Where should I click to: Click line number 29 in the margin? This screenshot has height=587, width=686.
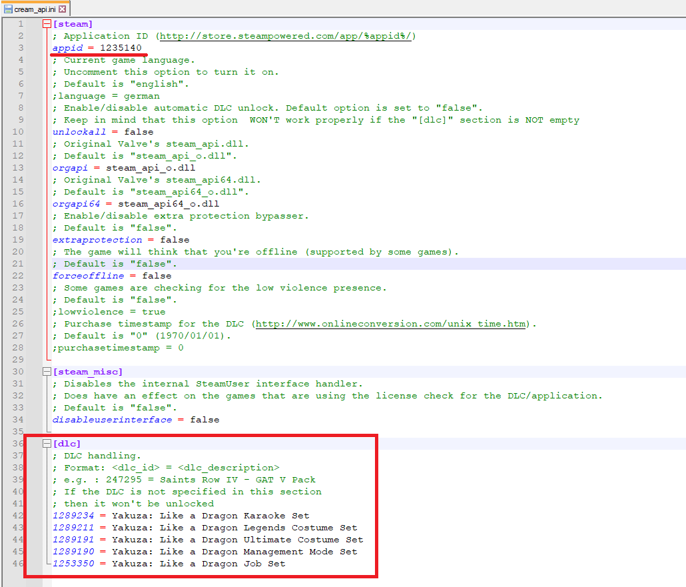tap(17, 360)
